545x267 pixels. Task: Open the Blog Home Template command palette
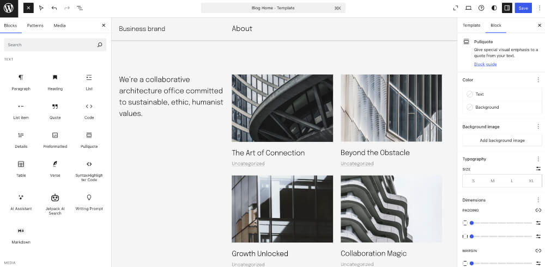(x=273, y=8)
